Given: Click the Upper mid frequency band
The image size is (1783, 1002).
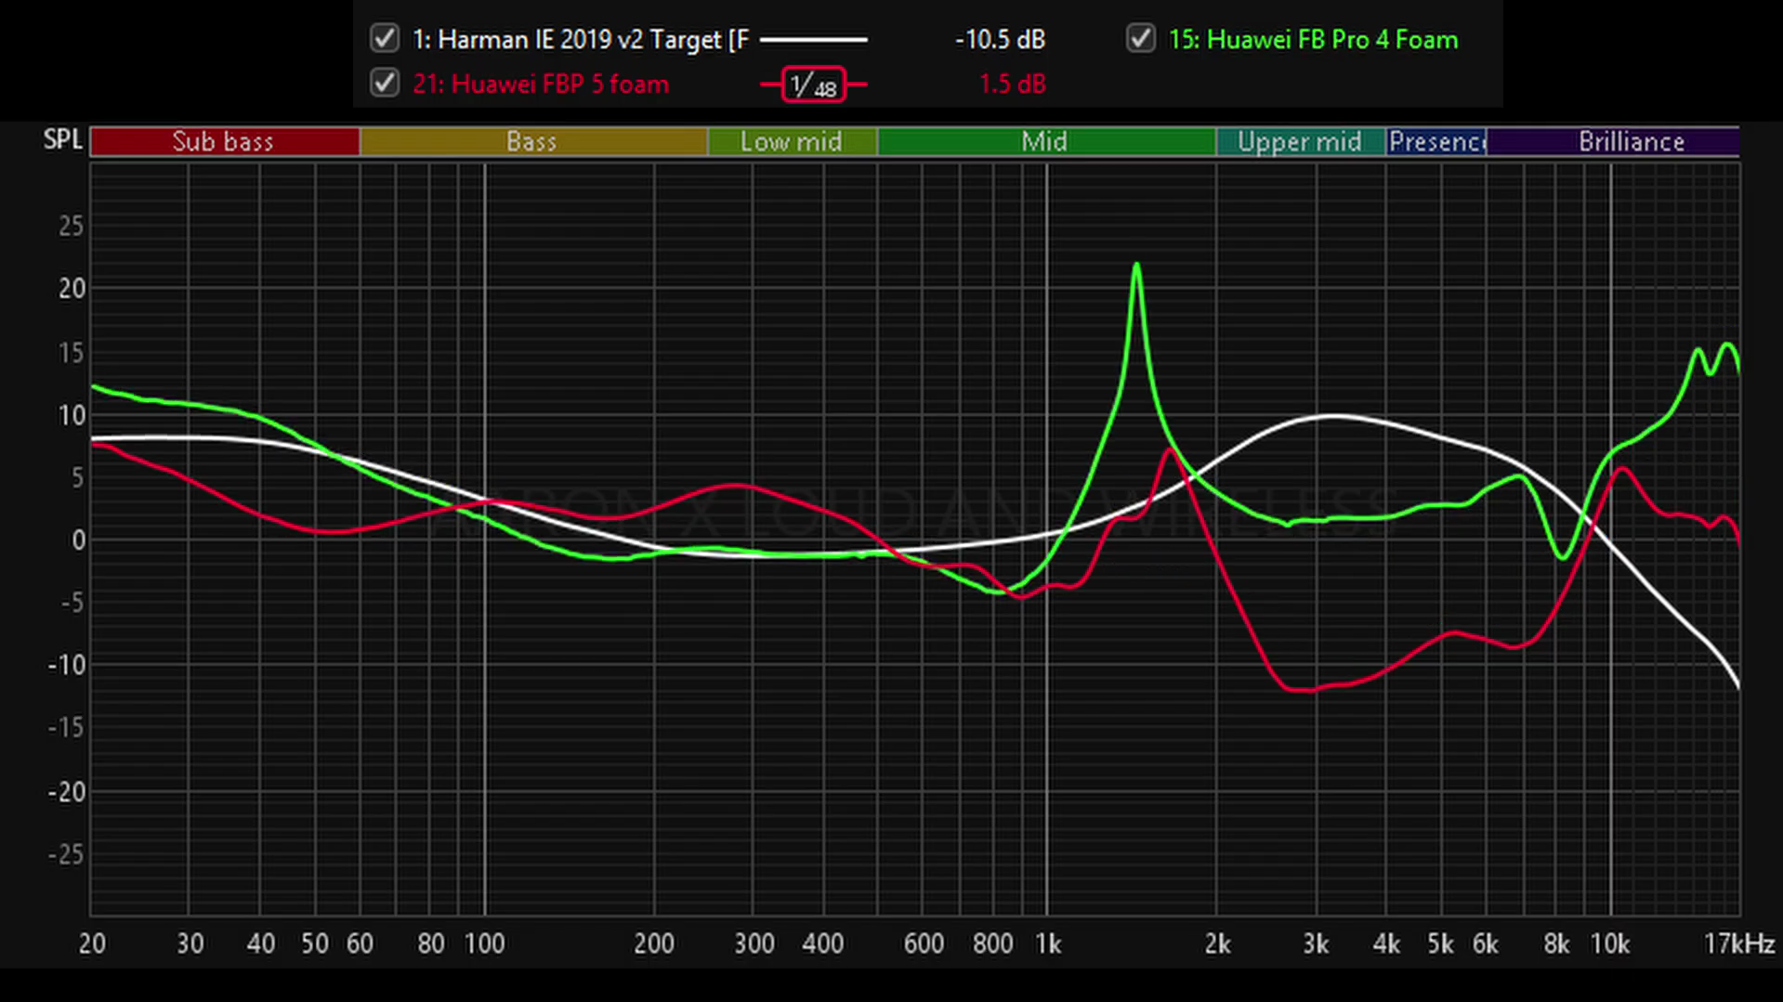Looking at the screenshot, I should (x=1301, y=141).
